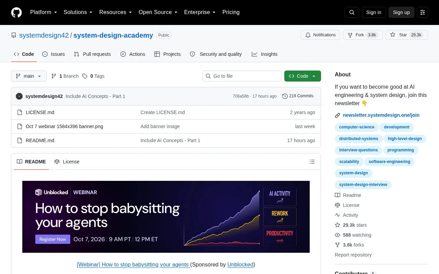
Task: Open the main branch selector dropdown
Action: click(x=29, y=76)
